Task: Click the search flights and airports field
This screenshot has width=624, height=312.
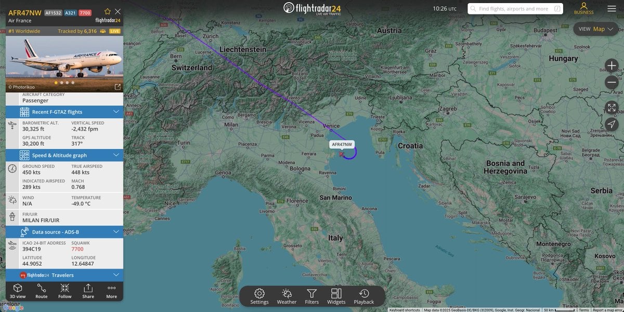Action: (515, 9)
